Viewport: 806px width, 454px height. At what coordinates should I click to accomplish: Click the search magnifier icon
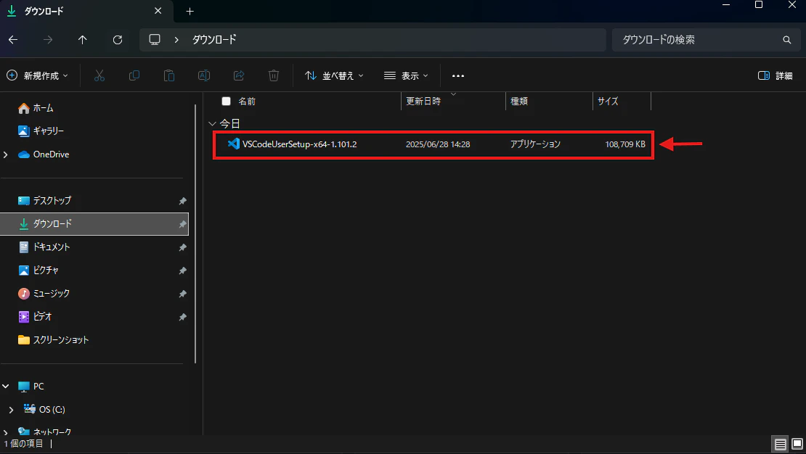coord(786,40)
